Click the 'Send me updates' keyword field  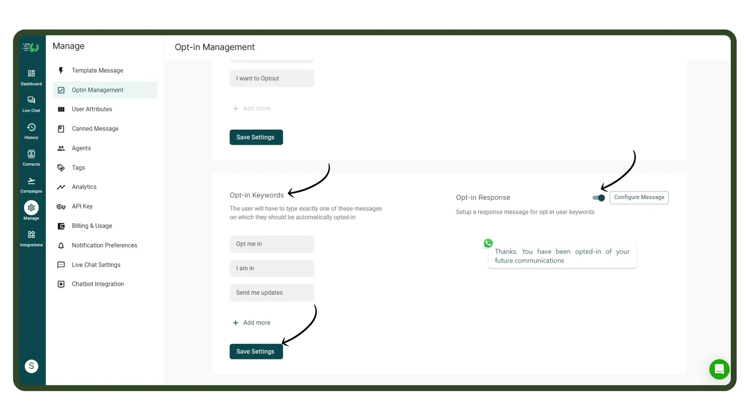(272, 293)
